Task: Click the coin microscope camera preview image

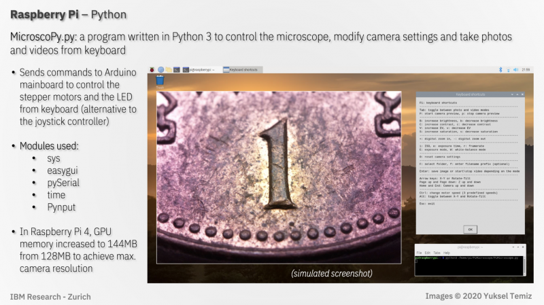Action: 279,177
